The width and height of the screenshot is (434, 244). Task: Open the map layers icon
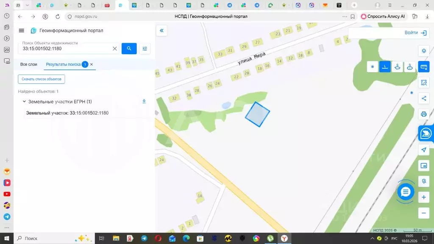(424, 51)
